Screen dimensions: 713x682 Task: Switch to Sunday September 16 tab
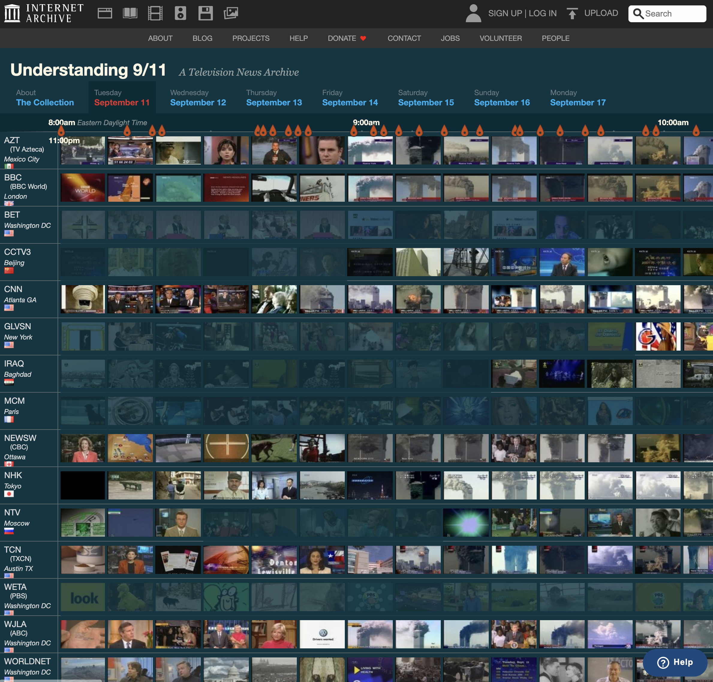(x=502, y=98)
